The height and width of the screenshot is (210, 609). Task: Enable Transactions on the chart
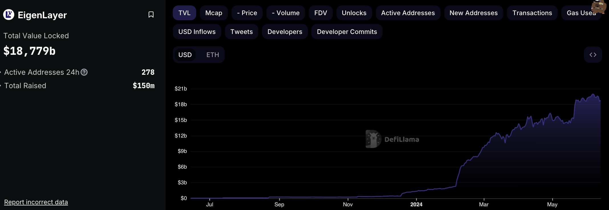pos(532,13)
